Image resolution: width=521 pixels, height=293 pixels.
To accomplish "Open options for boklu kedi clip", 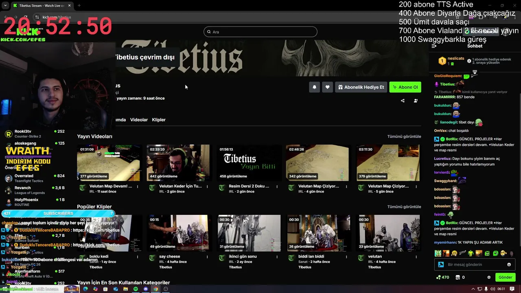I will click(x=138, y=257).
